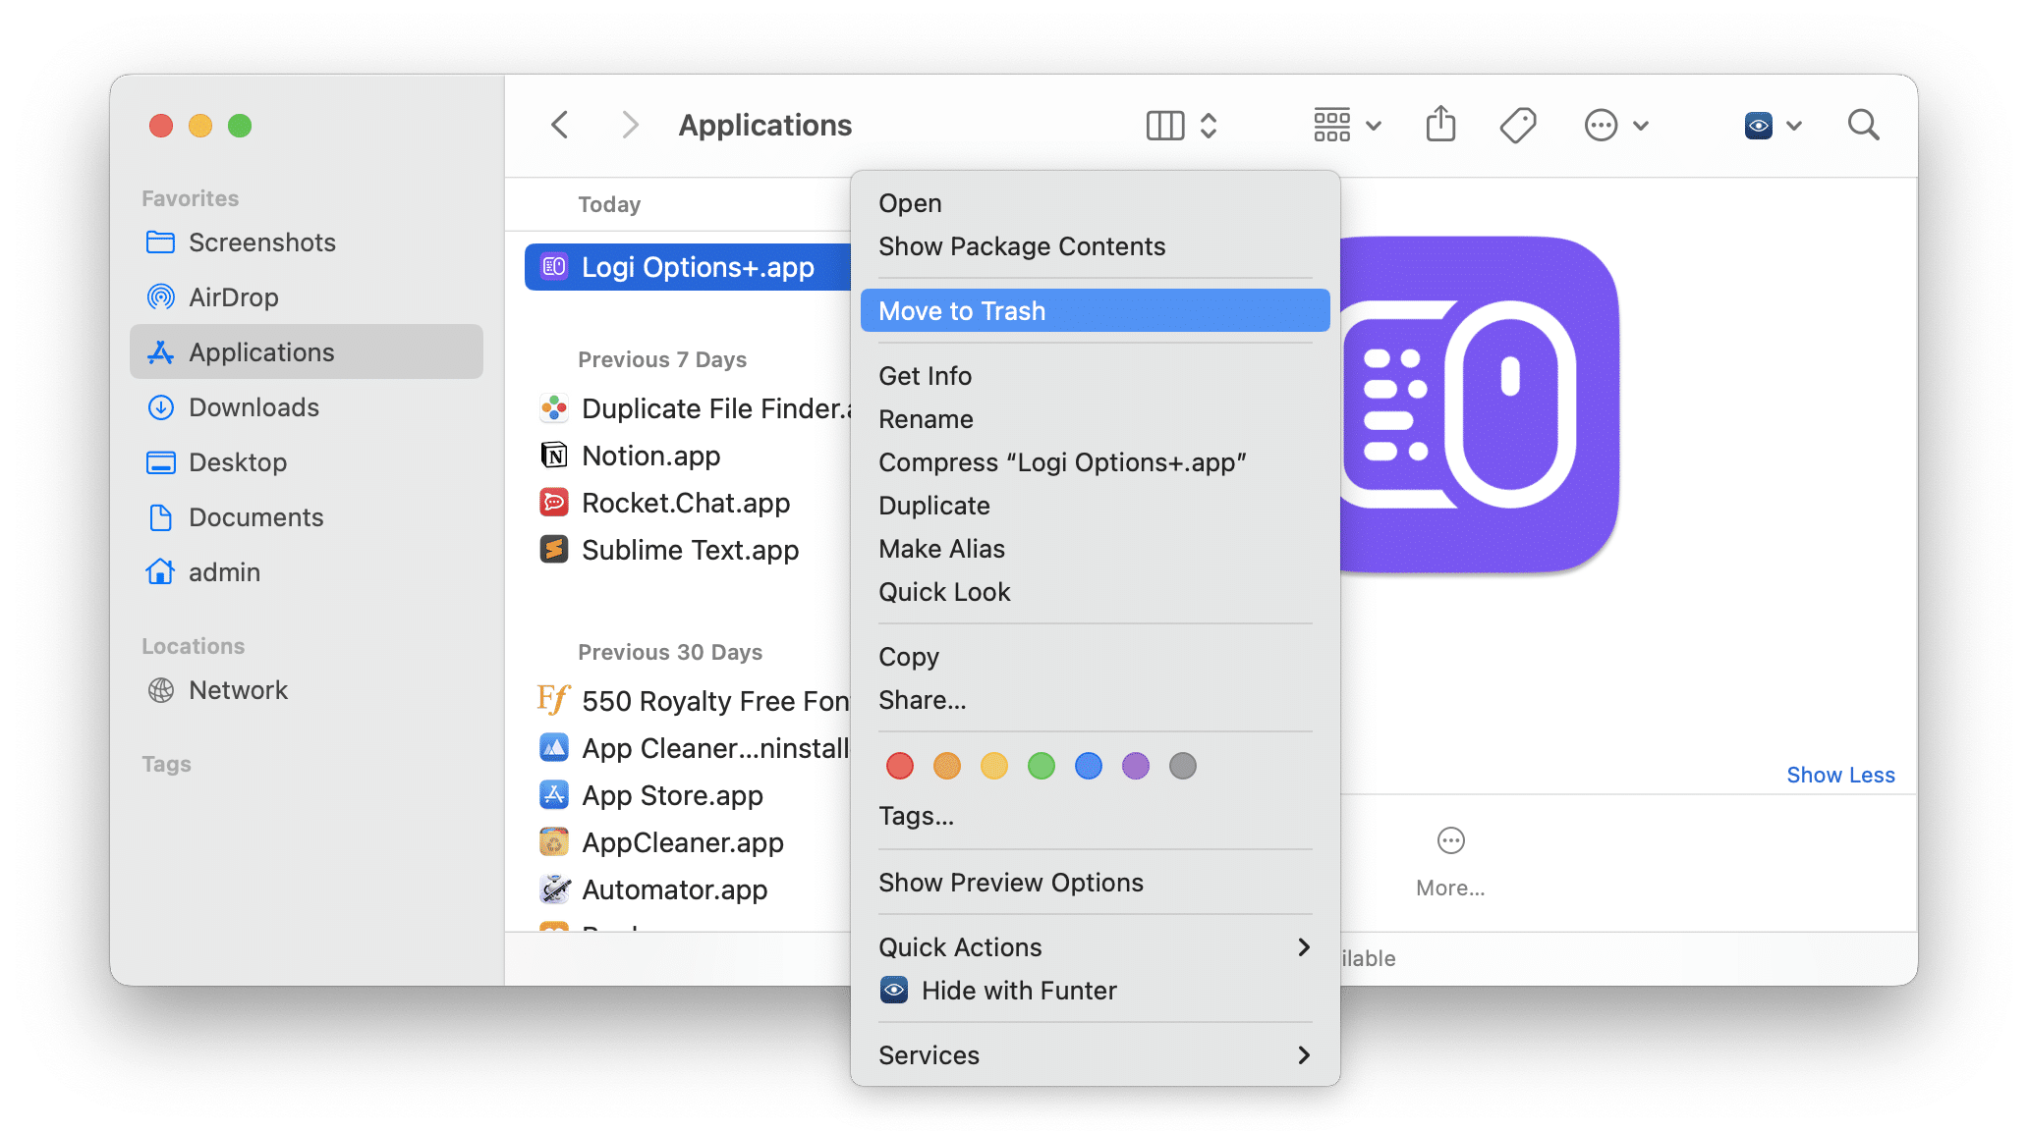Click the Funter eye toolbar icon
The height and width of the screenshot is (1131, 2028).
tap(1759, 126)
